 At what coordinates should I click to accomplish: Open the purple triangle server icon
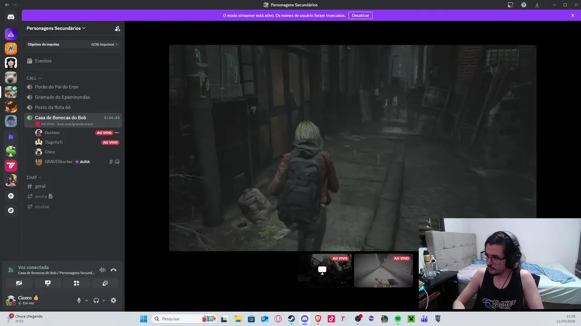pyautogui.click(x=11, y=34)
